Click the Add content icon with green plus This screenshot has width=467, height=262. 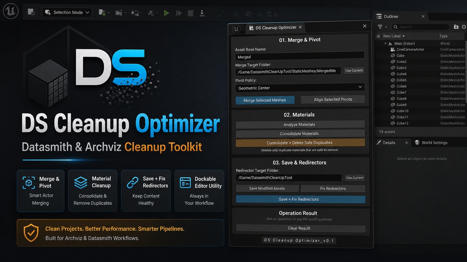102,13
